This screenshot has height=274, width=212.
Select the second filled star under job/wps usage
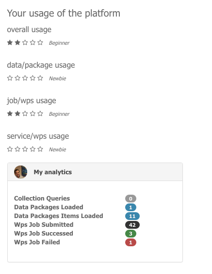(x=17, y=113)
